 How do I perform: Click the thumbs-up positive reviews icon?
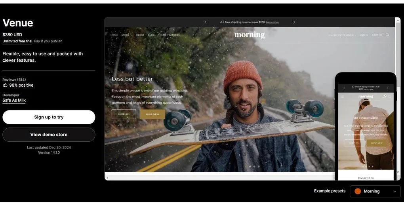click(5, 85)
